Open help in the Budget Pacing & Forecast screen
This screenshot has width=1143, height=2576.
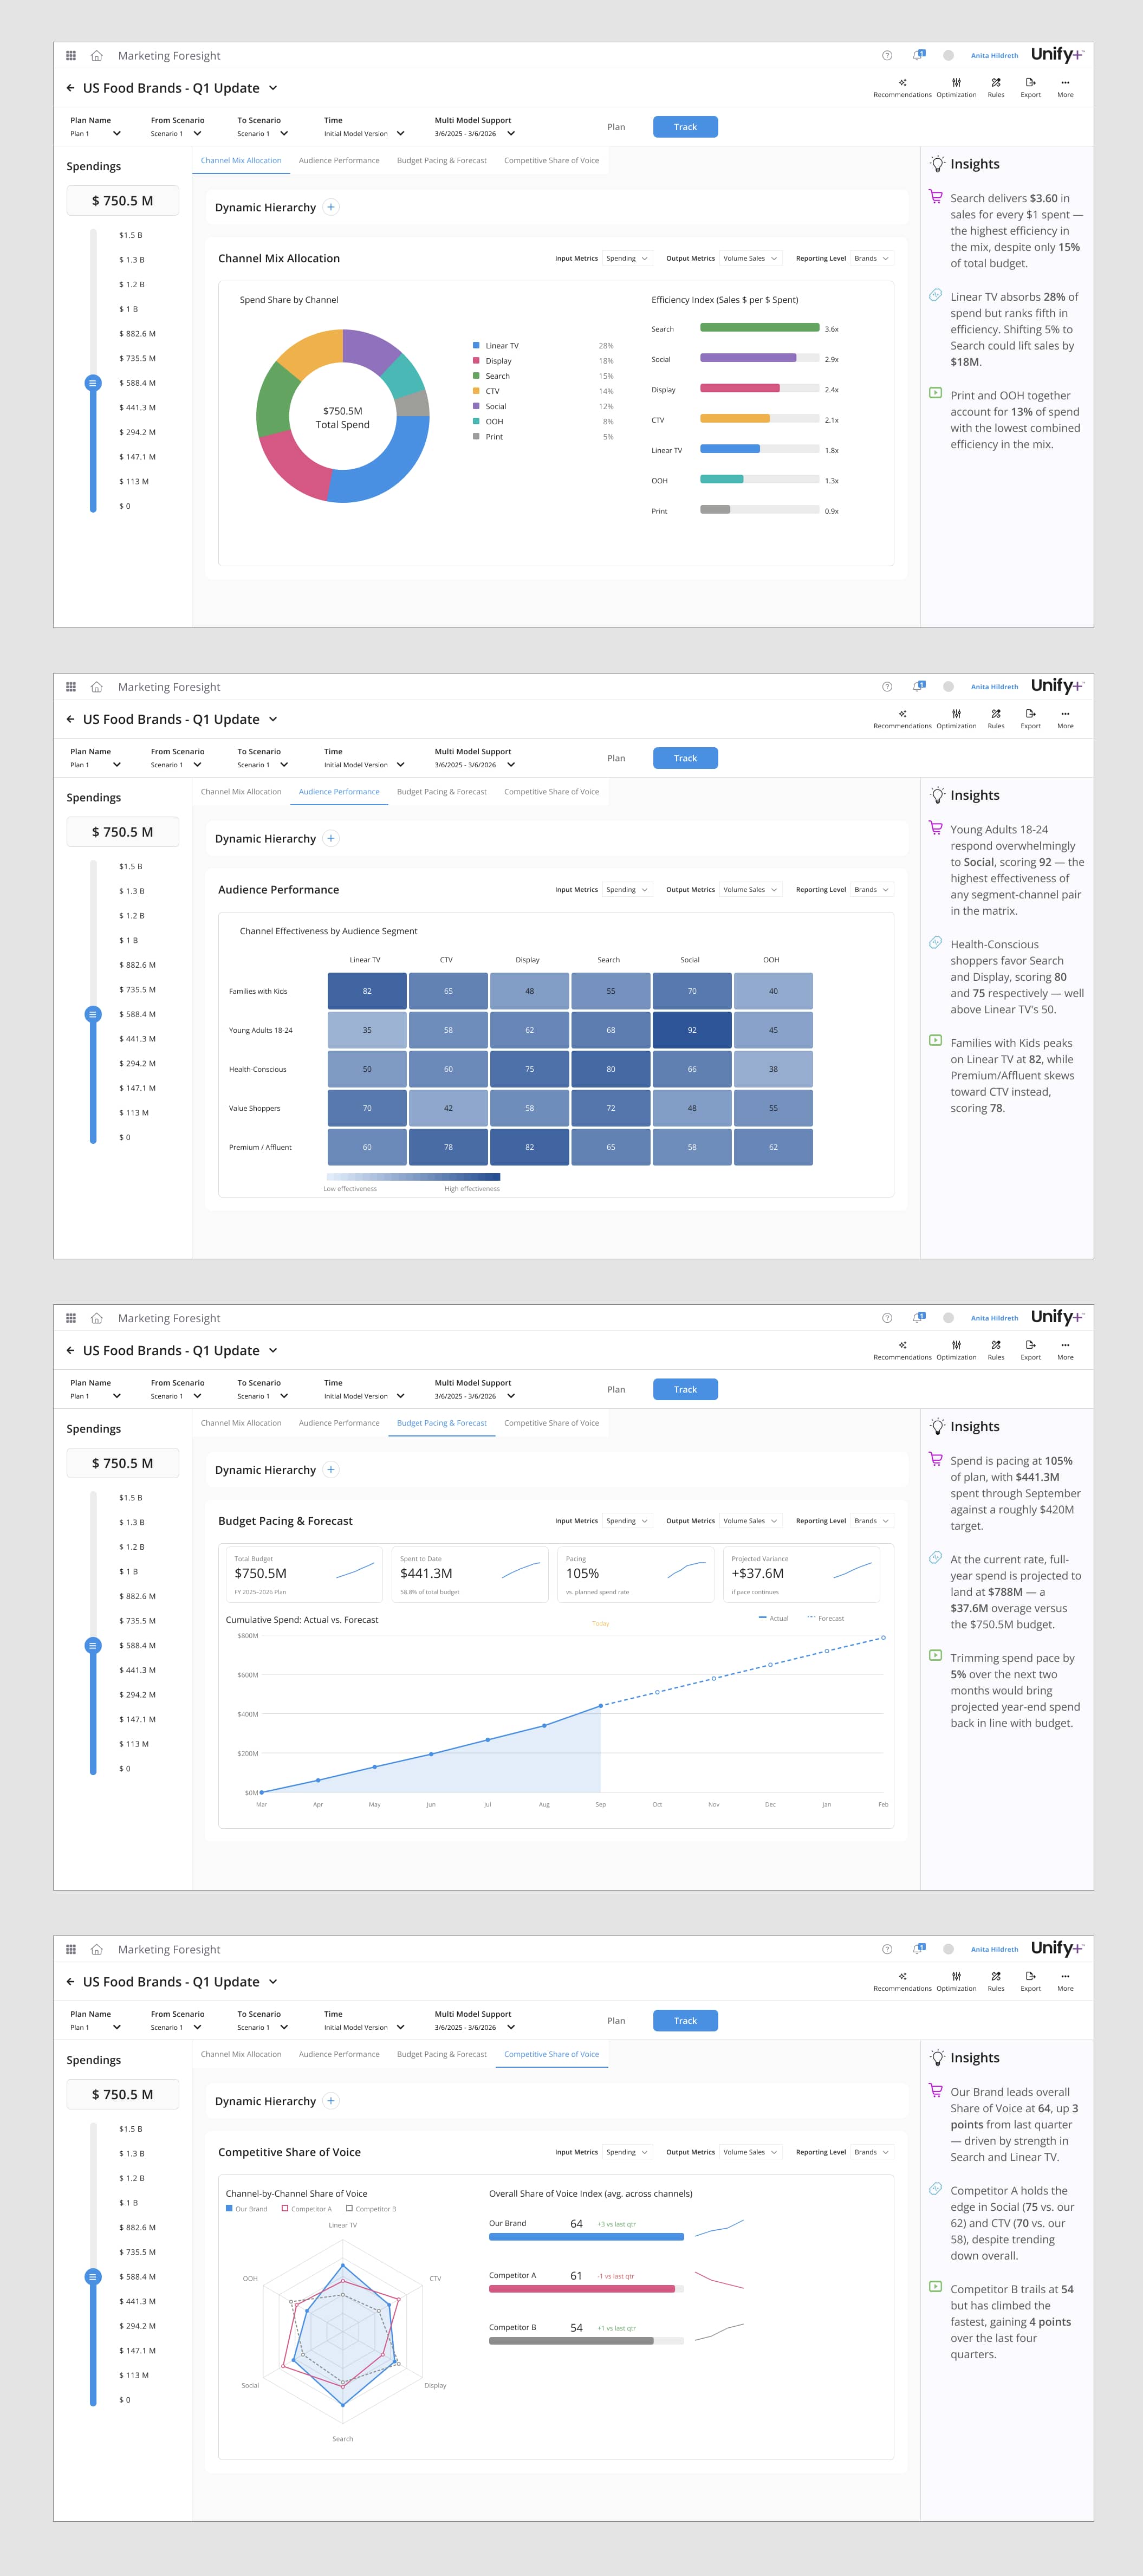coord(887,1318)
